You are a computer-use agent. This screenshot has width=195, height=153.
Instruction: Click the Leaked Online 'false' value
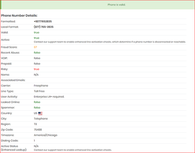tap(37, 102)
